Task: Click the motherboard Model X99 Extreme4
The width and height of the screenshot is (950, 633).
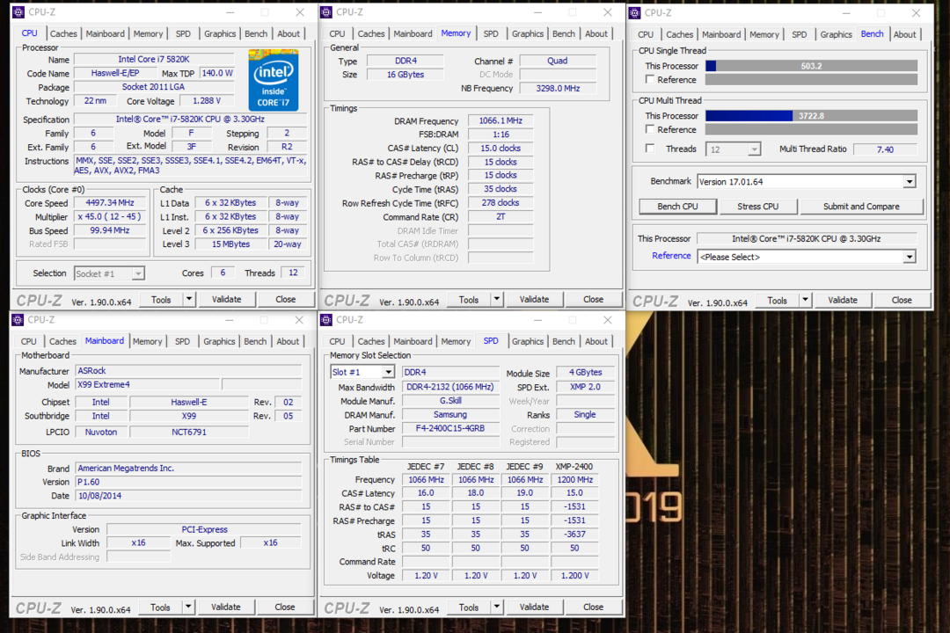Action: pyautogui.click(x=147, y=385)
